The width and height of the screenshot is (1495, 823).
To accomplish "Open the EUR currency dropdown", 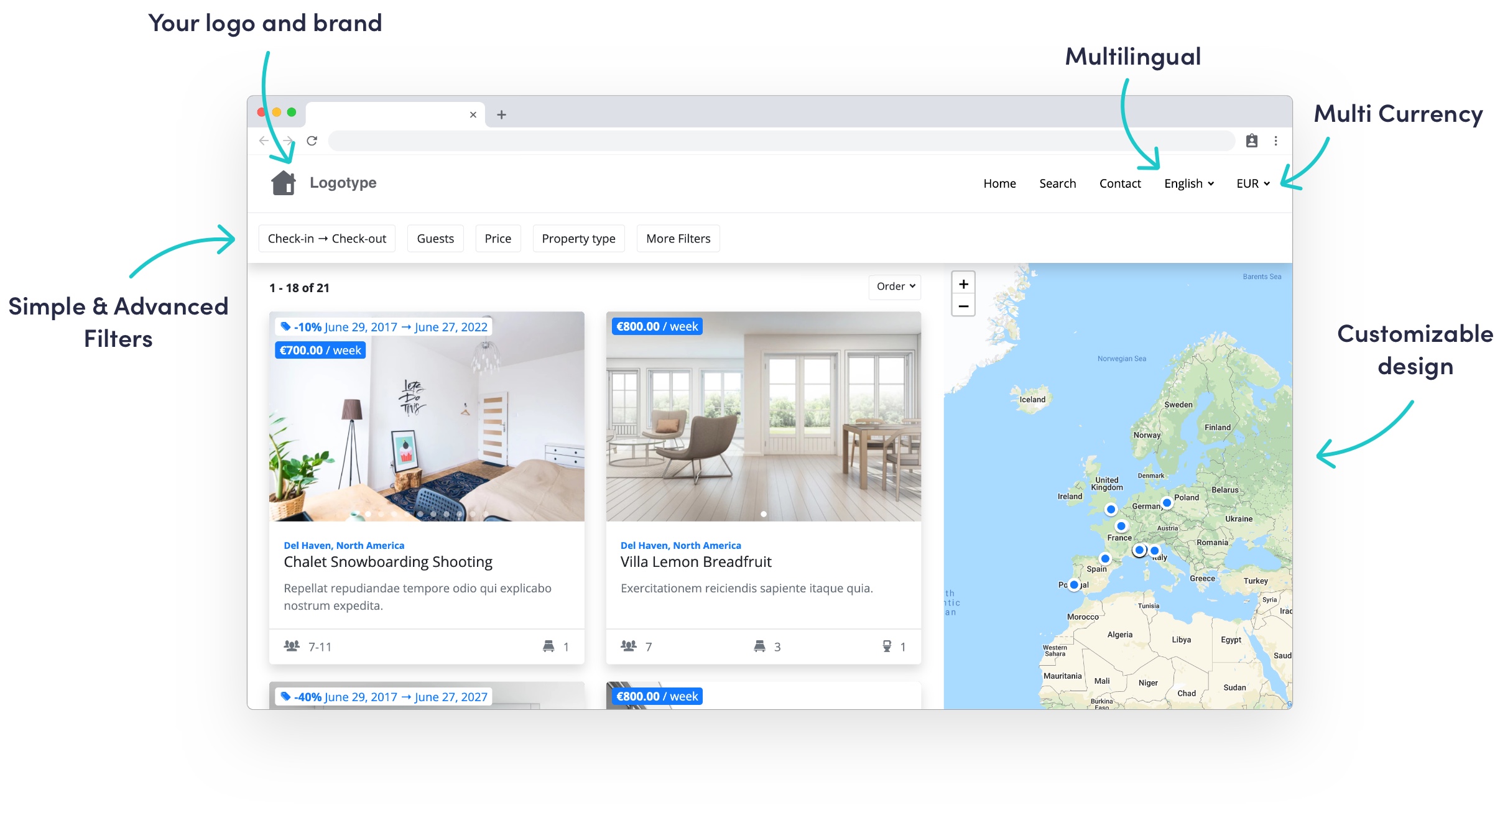I will pos(1253,183).
